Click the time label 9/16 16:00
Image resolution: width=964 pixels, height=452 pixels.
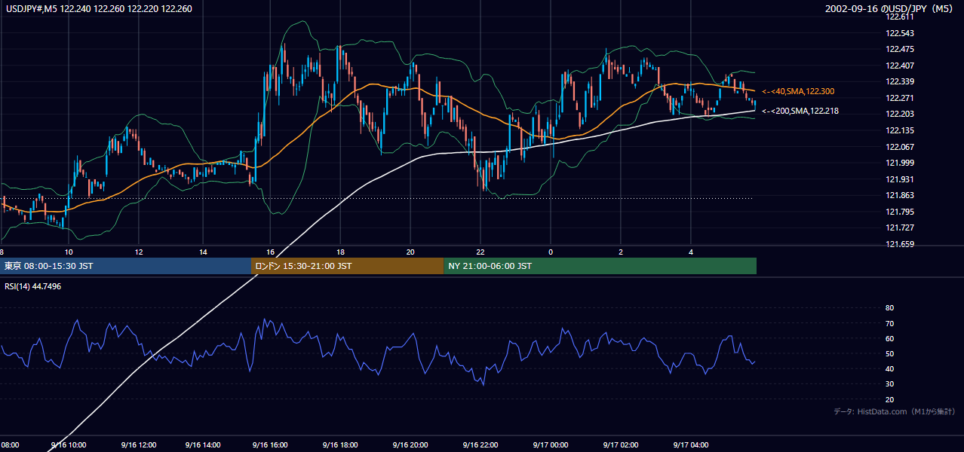point(272,445)
